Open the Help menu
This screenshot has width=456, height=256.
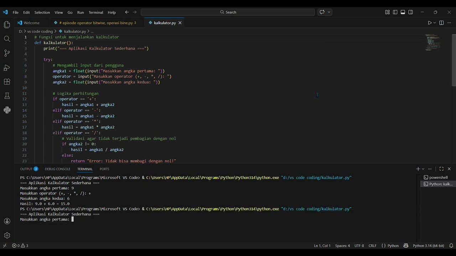[x=112, y=12]
